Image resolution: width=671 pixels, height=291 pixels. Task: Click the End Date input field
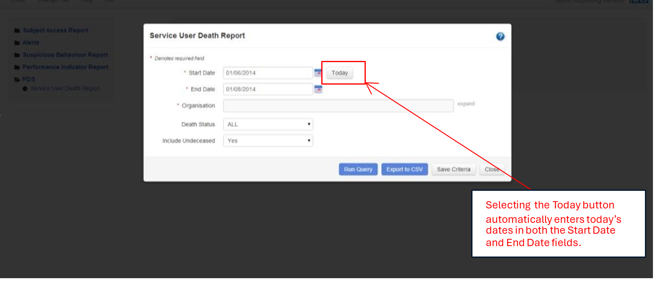268,89
